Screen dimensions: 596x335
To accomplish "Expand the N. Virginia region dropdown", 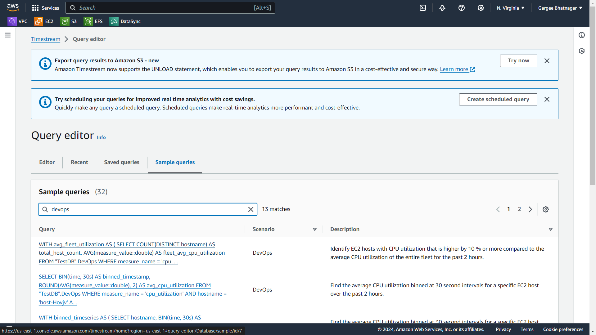I will click(510, 8).
